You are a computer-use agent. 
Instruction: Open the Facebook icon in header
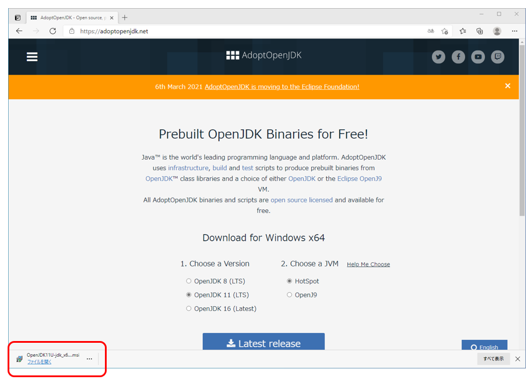click(458, 57)
